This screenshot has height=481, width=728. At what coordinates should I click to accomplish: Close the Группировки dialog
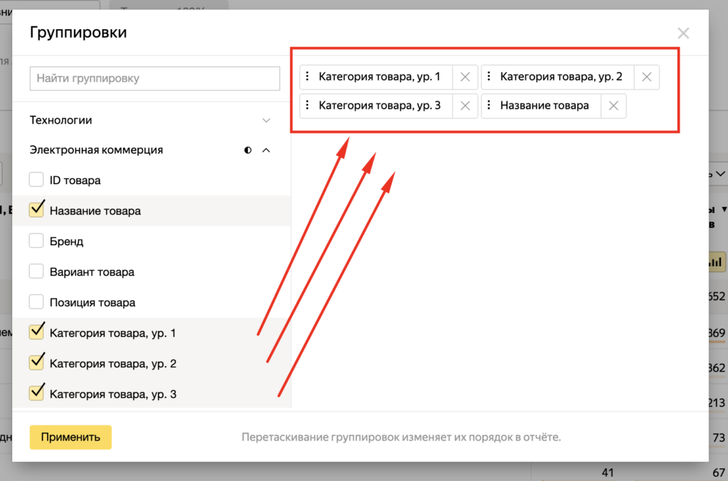coord(683,33)
